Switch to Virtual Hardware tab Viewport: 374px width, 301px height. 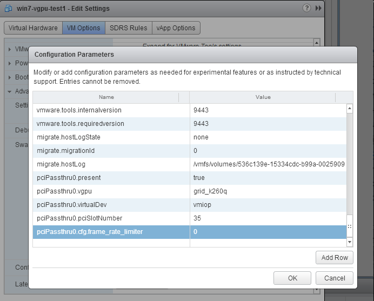33,28
